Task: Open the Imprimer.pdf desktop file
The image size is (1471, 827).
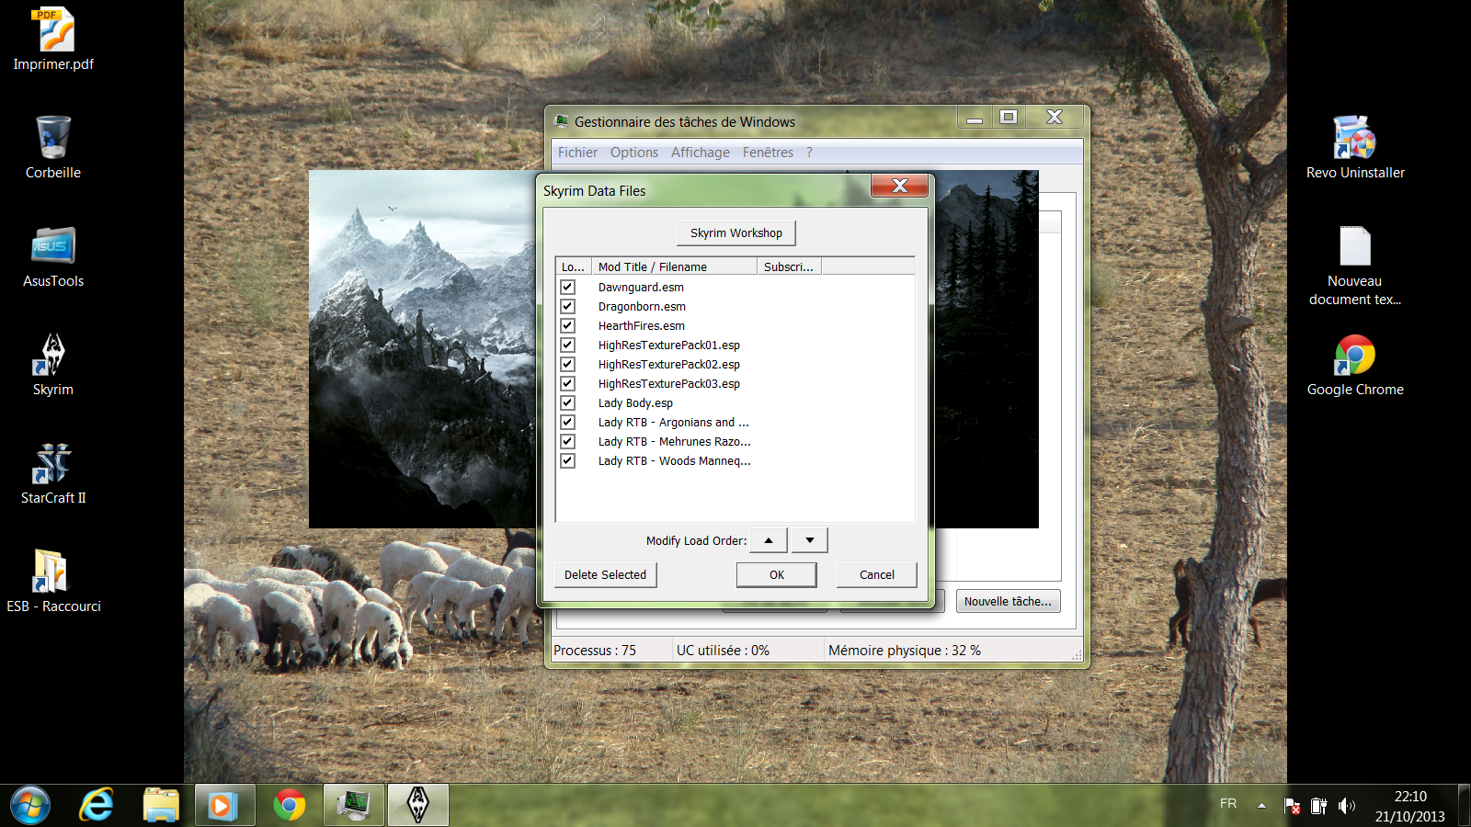Action: (53, 39)
